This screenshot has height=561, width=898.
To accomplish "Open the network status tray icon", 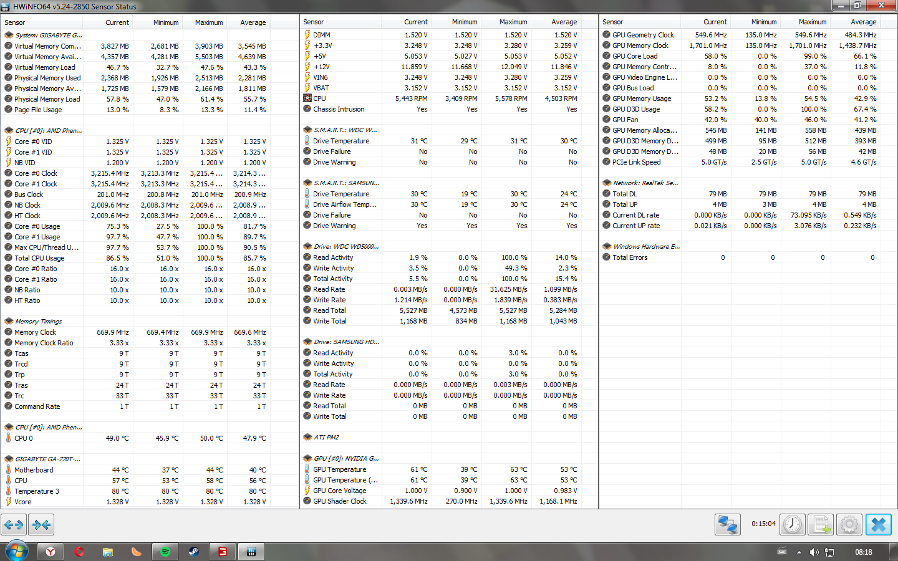I will (829, 552).
